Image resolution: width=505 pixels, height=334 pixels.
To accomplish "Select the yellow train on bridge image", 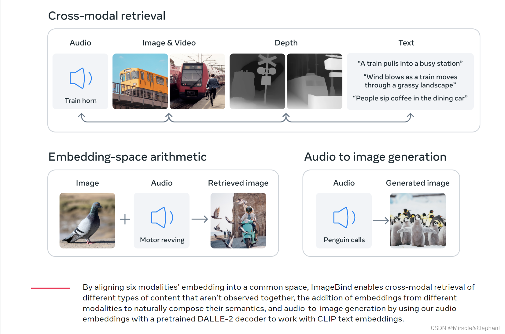I will point(140,81).
